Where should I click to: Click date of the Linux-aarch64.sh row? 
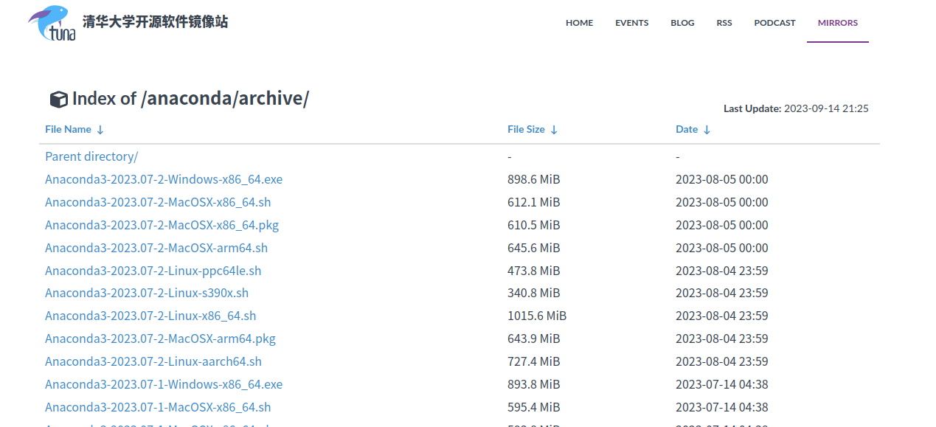[722, 361]
